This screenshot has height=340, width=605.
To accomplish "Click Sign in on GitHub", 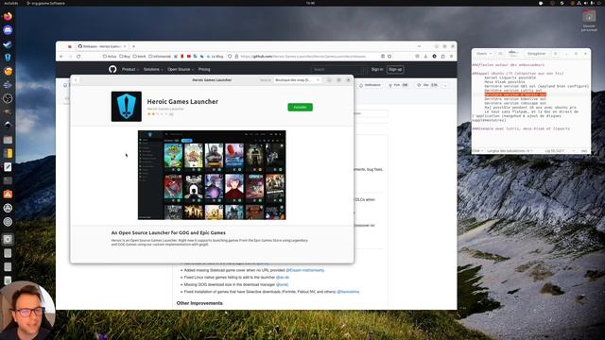I will click(377, 69).
